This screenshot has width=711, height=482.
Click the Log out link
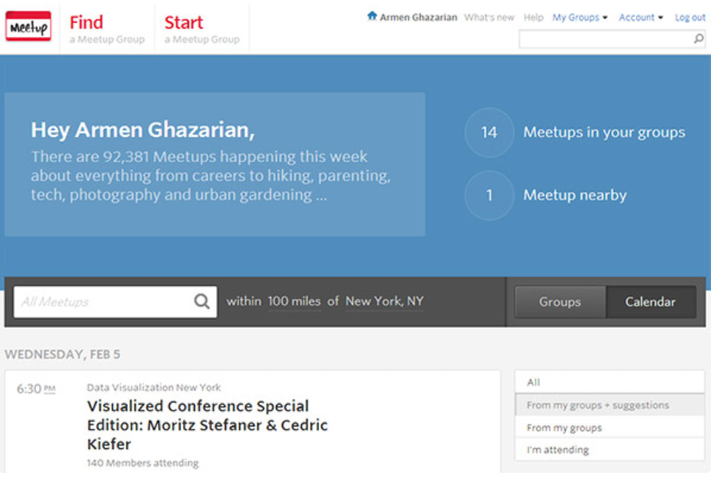[x=690, y=17]
